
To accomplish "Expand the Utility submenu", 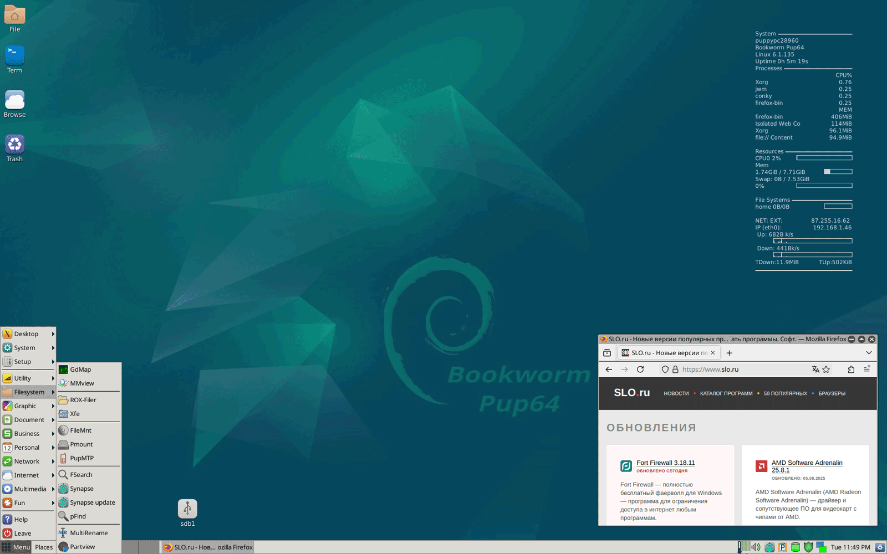I will (x=28, y=378).
